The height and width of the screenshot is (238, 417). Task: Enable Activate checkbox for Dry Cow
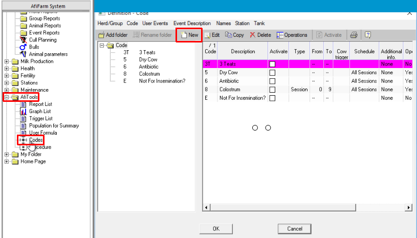coord(272,73)
